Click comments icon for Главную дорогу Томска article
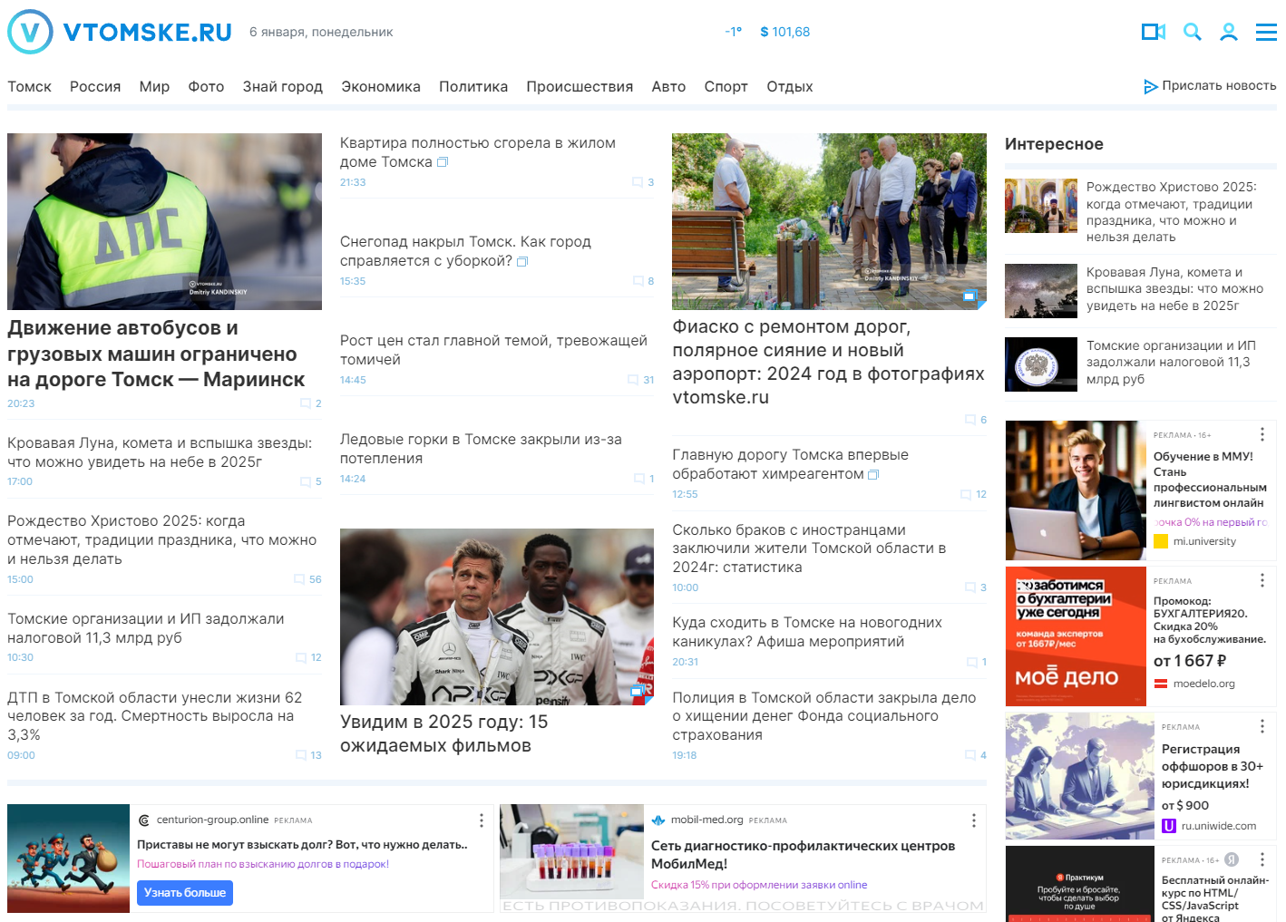 (966, 494)
